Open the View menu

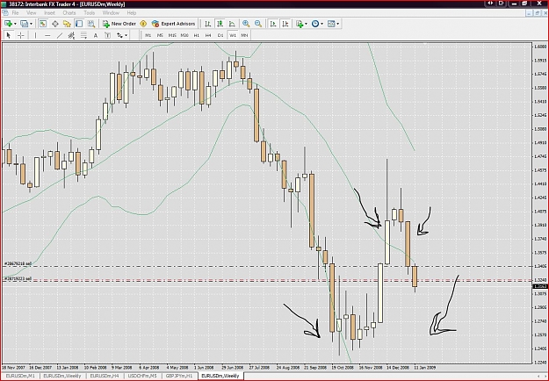[31, 13]
